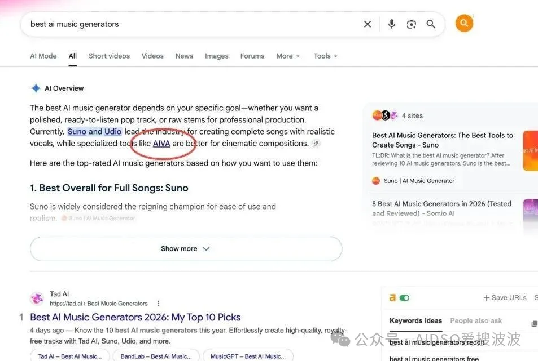Open Google Lens image search icon
The width and height of the screenshot is (538, 361).
[412, 24]
